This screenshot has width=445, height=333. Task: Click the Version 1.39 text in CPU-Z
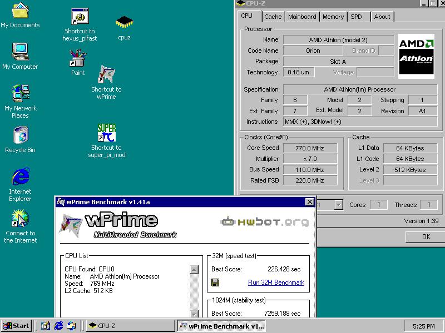click(421, 221)
